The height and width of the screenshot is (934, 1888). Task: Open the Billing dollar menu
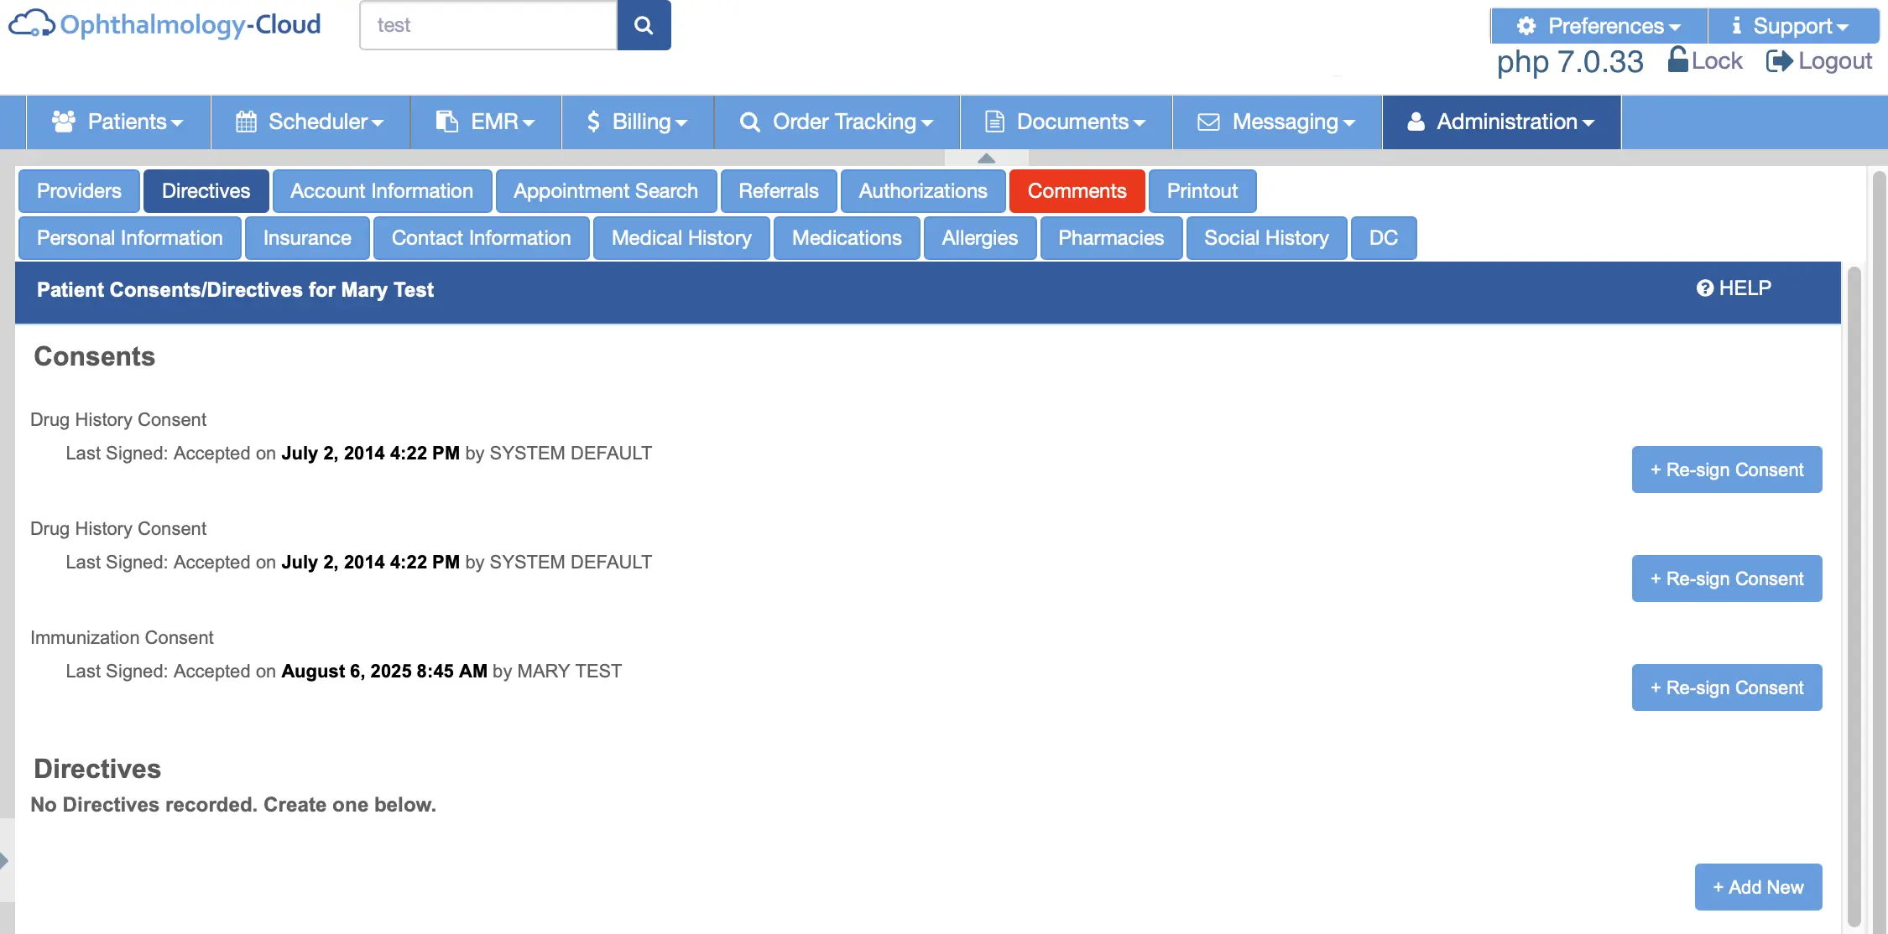637,122
